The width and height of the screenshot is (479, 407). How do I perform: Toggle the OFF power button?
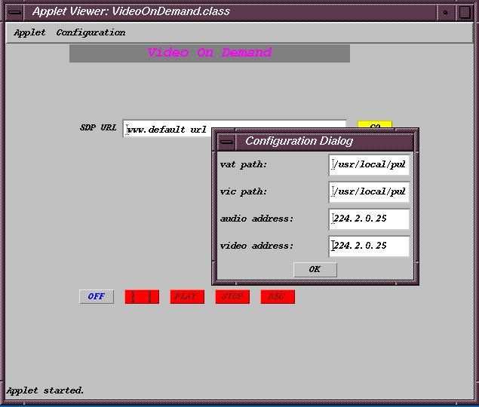click(96, 296)
